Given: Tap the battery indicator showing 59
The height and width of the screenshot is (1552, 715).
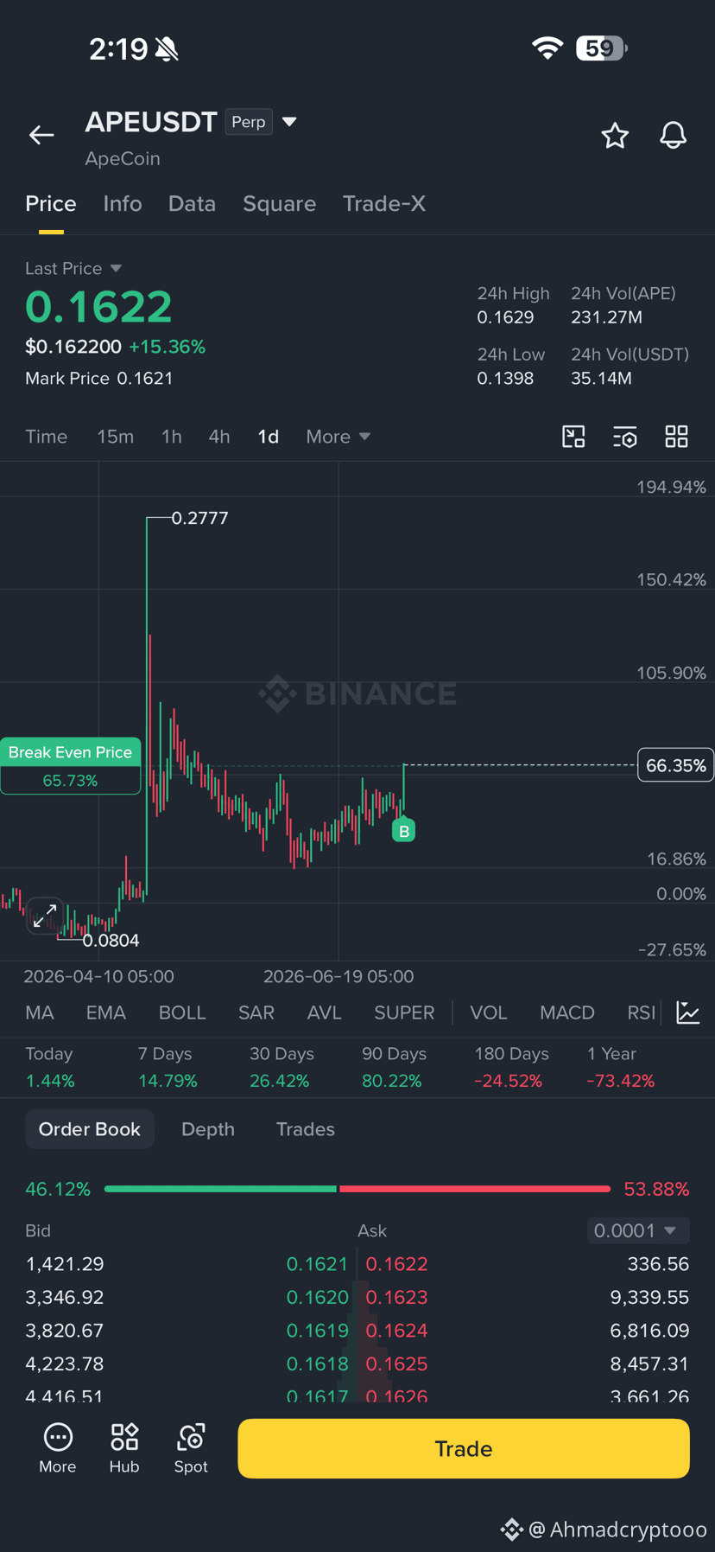Looking at the screenshot, I should (602, 48).
